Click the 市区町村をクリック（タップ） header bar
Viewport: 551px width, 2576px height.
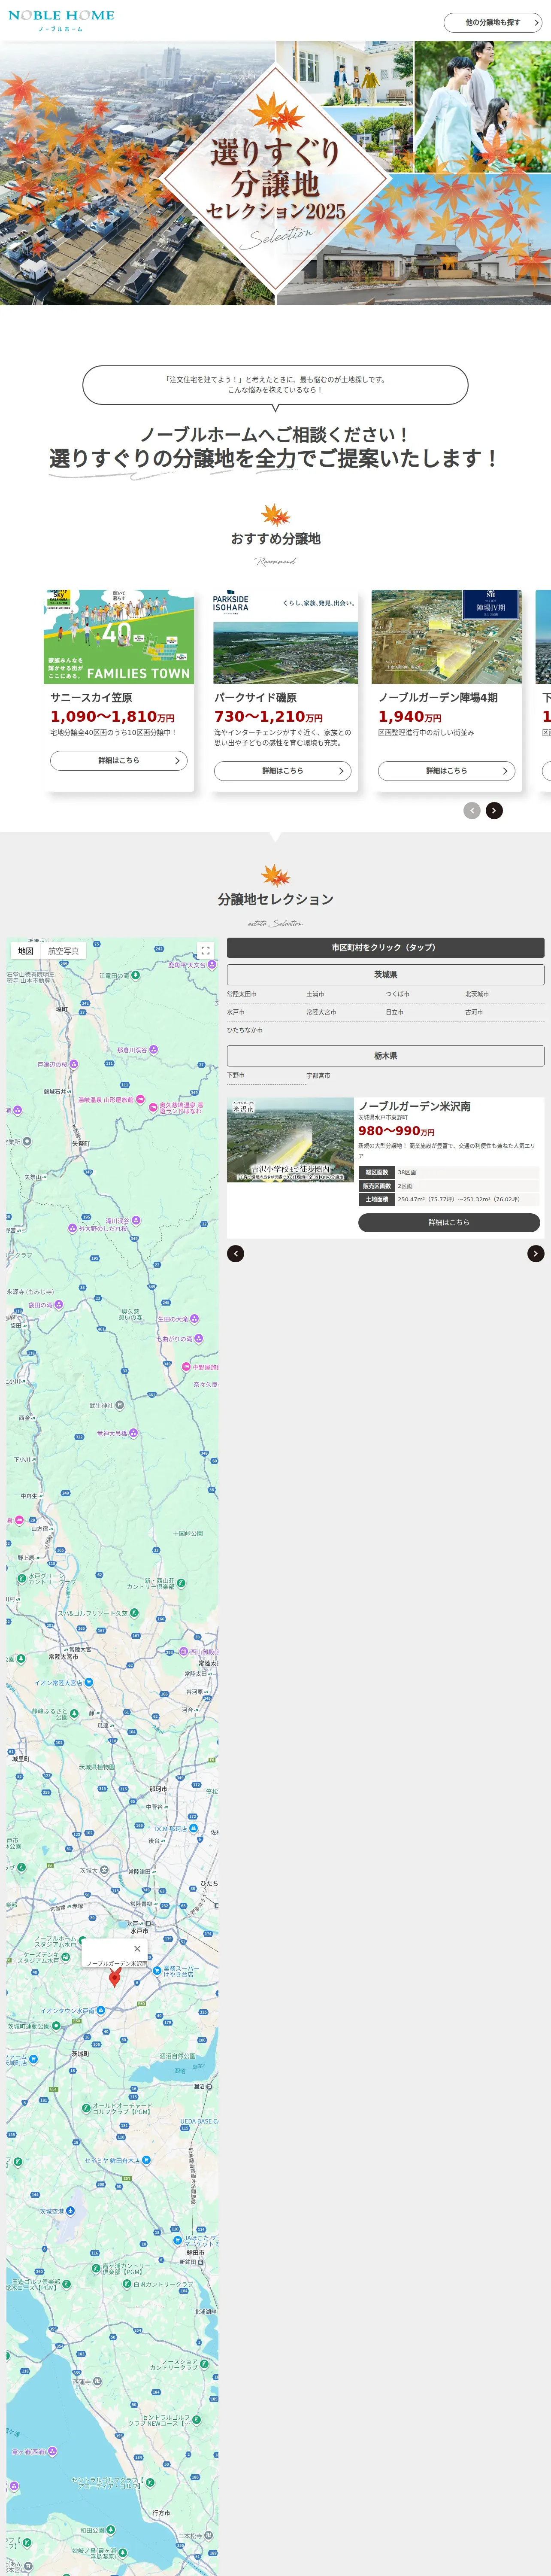pos(386,947)
